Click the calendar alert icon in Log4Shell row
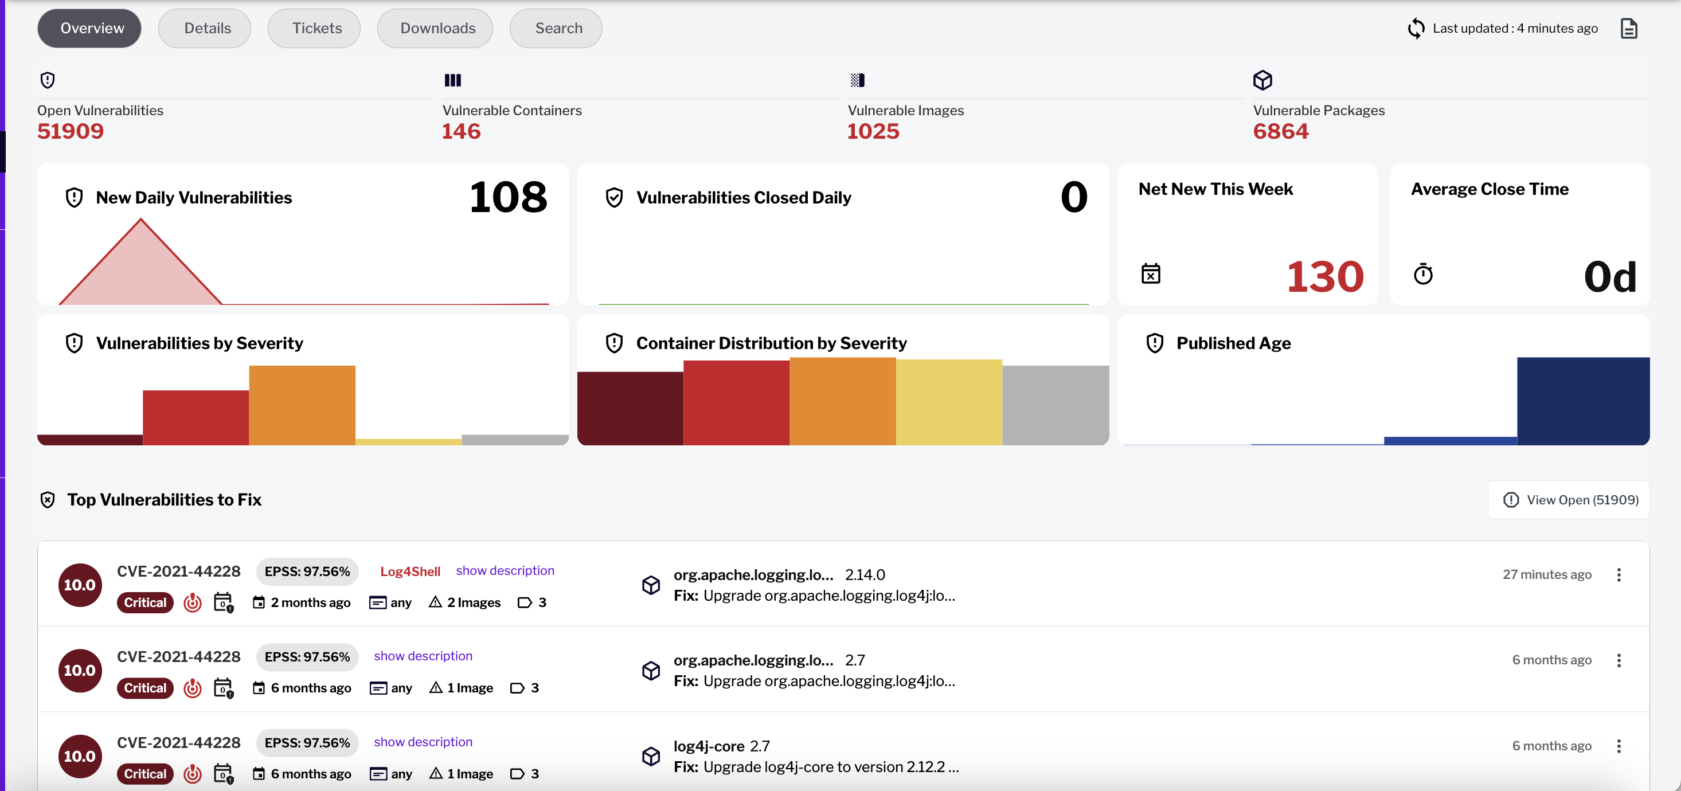The height and width of the screenshot is (791, 1681). tap(224, 602)
